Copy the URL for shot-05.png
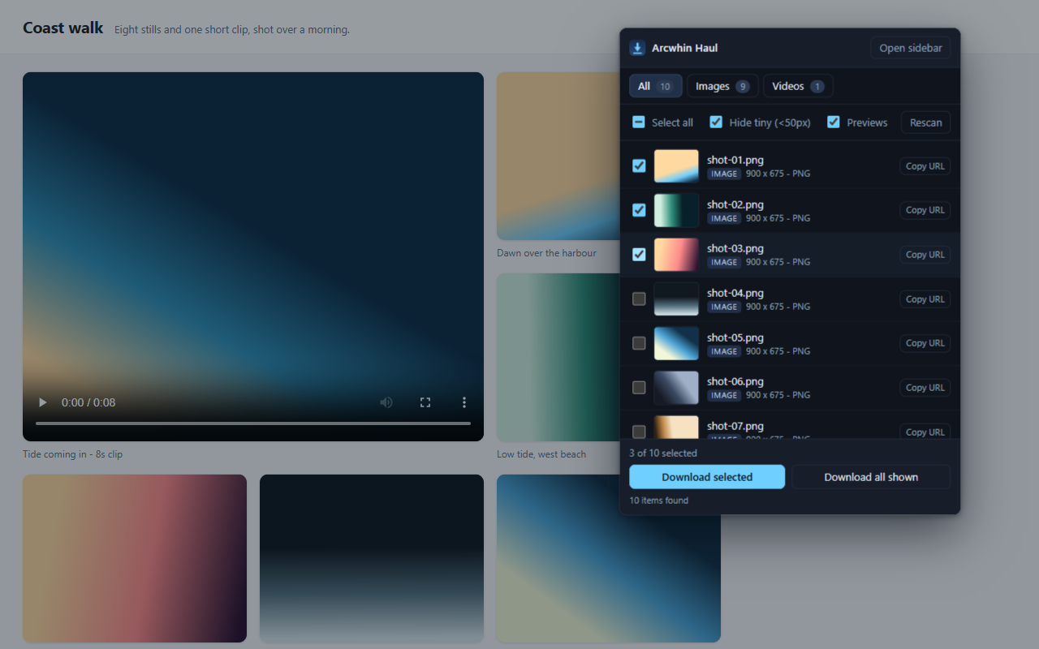The height and width of the screenshot is (649, 1039). [x=925, y=343]
